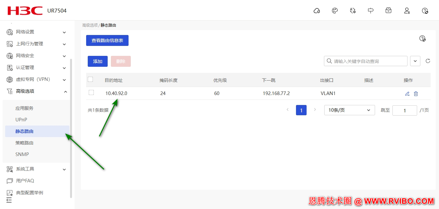
Task: Click the blue 添加 button
Action: point(98,61)
